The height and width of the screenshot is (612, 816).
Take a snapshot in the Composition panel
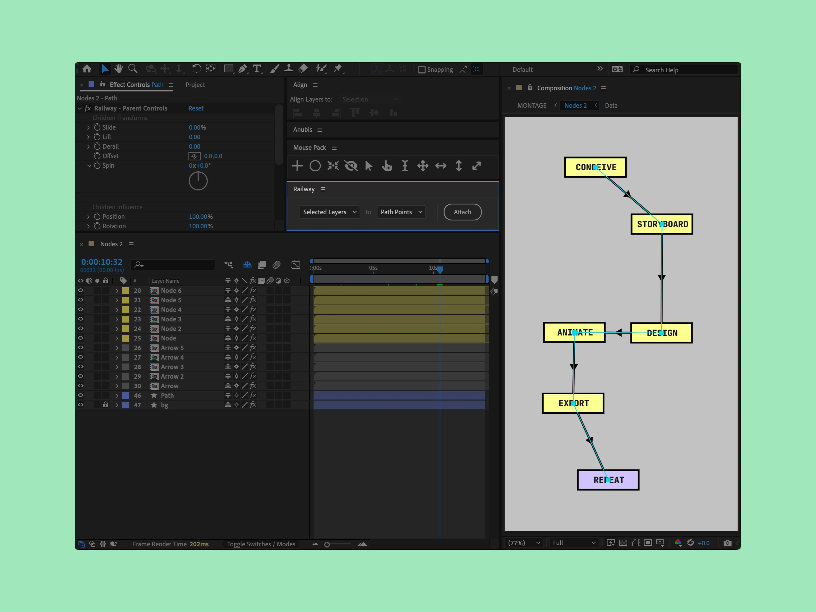727,543
